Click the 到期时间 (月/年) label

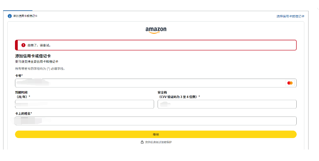pos(22,94)
